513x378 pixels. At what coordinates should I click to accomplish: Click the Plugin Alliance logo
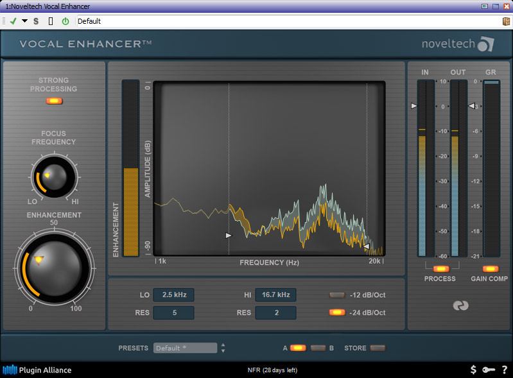click(37, 370)
